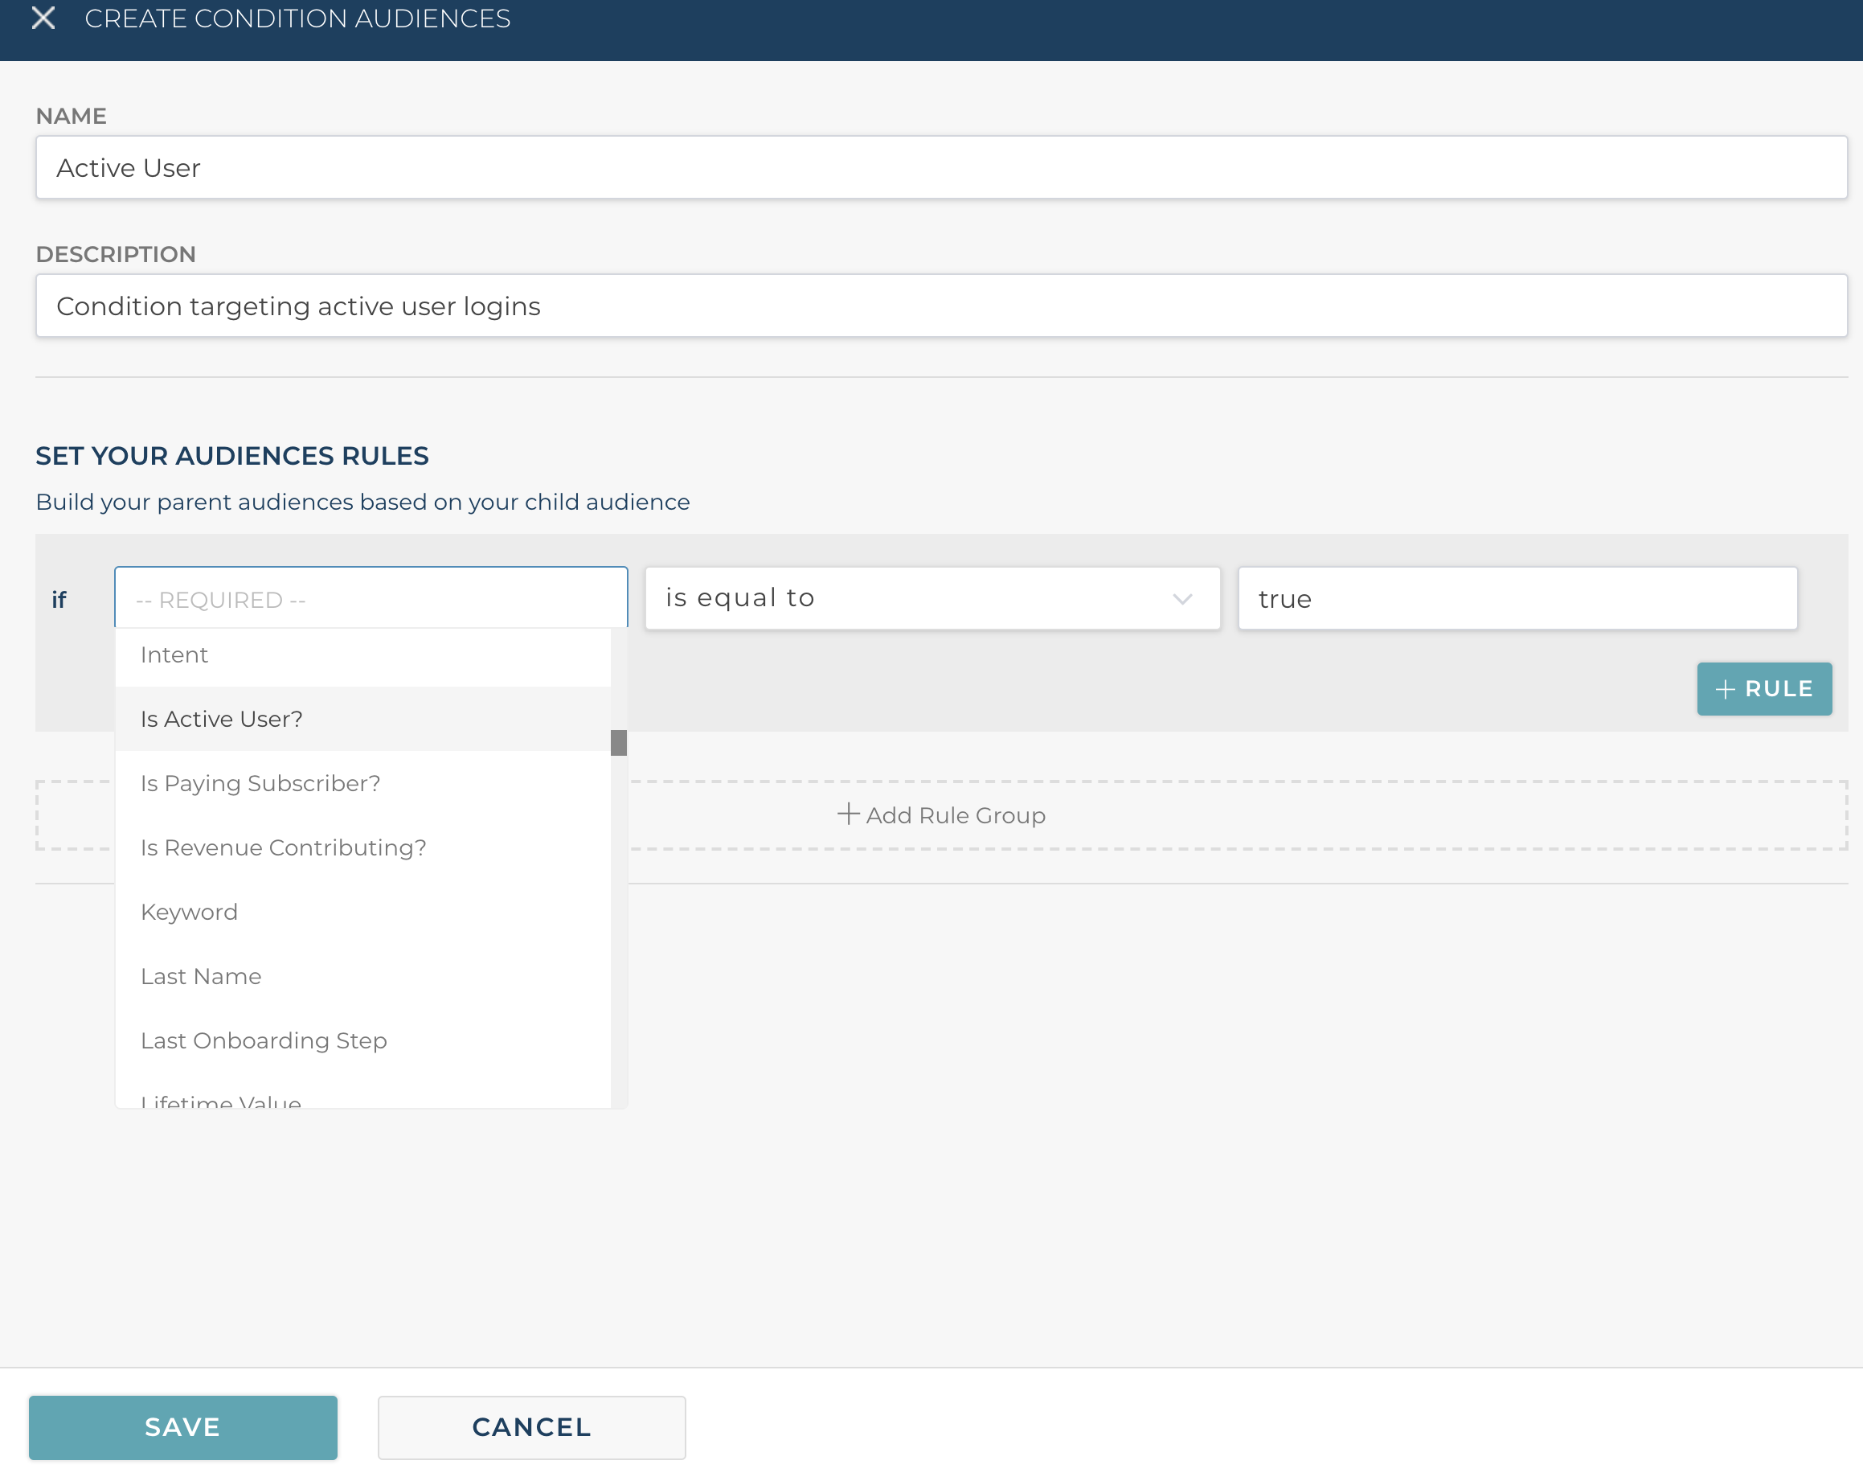The width and height of the screenshot is (1863, 1481).
Task: Click Add Rule Group
Action: click(x=942, y=814)
